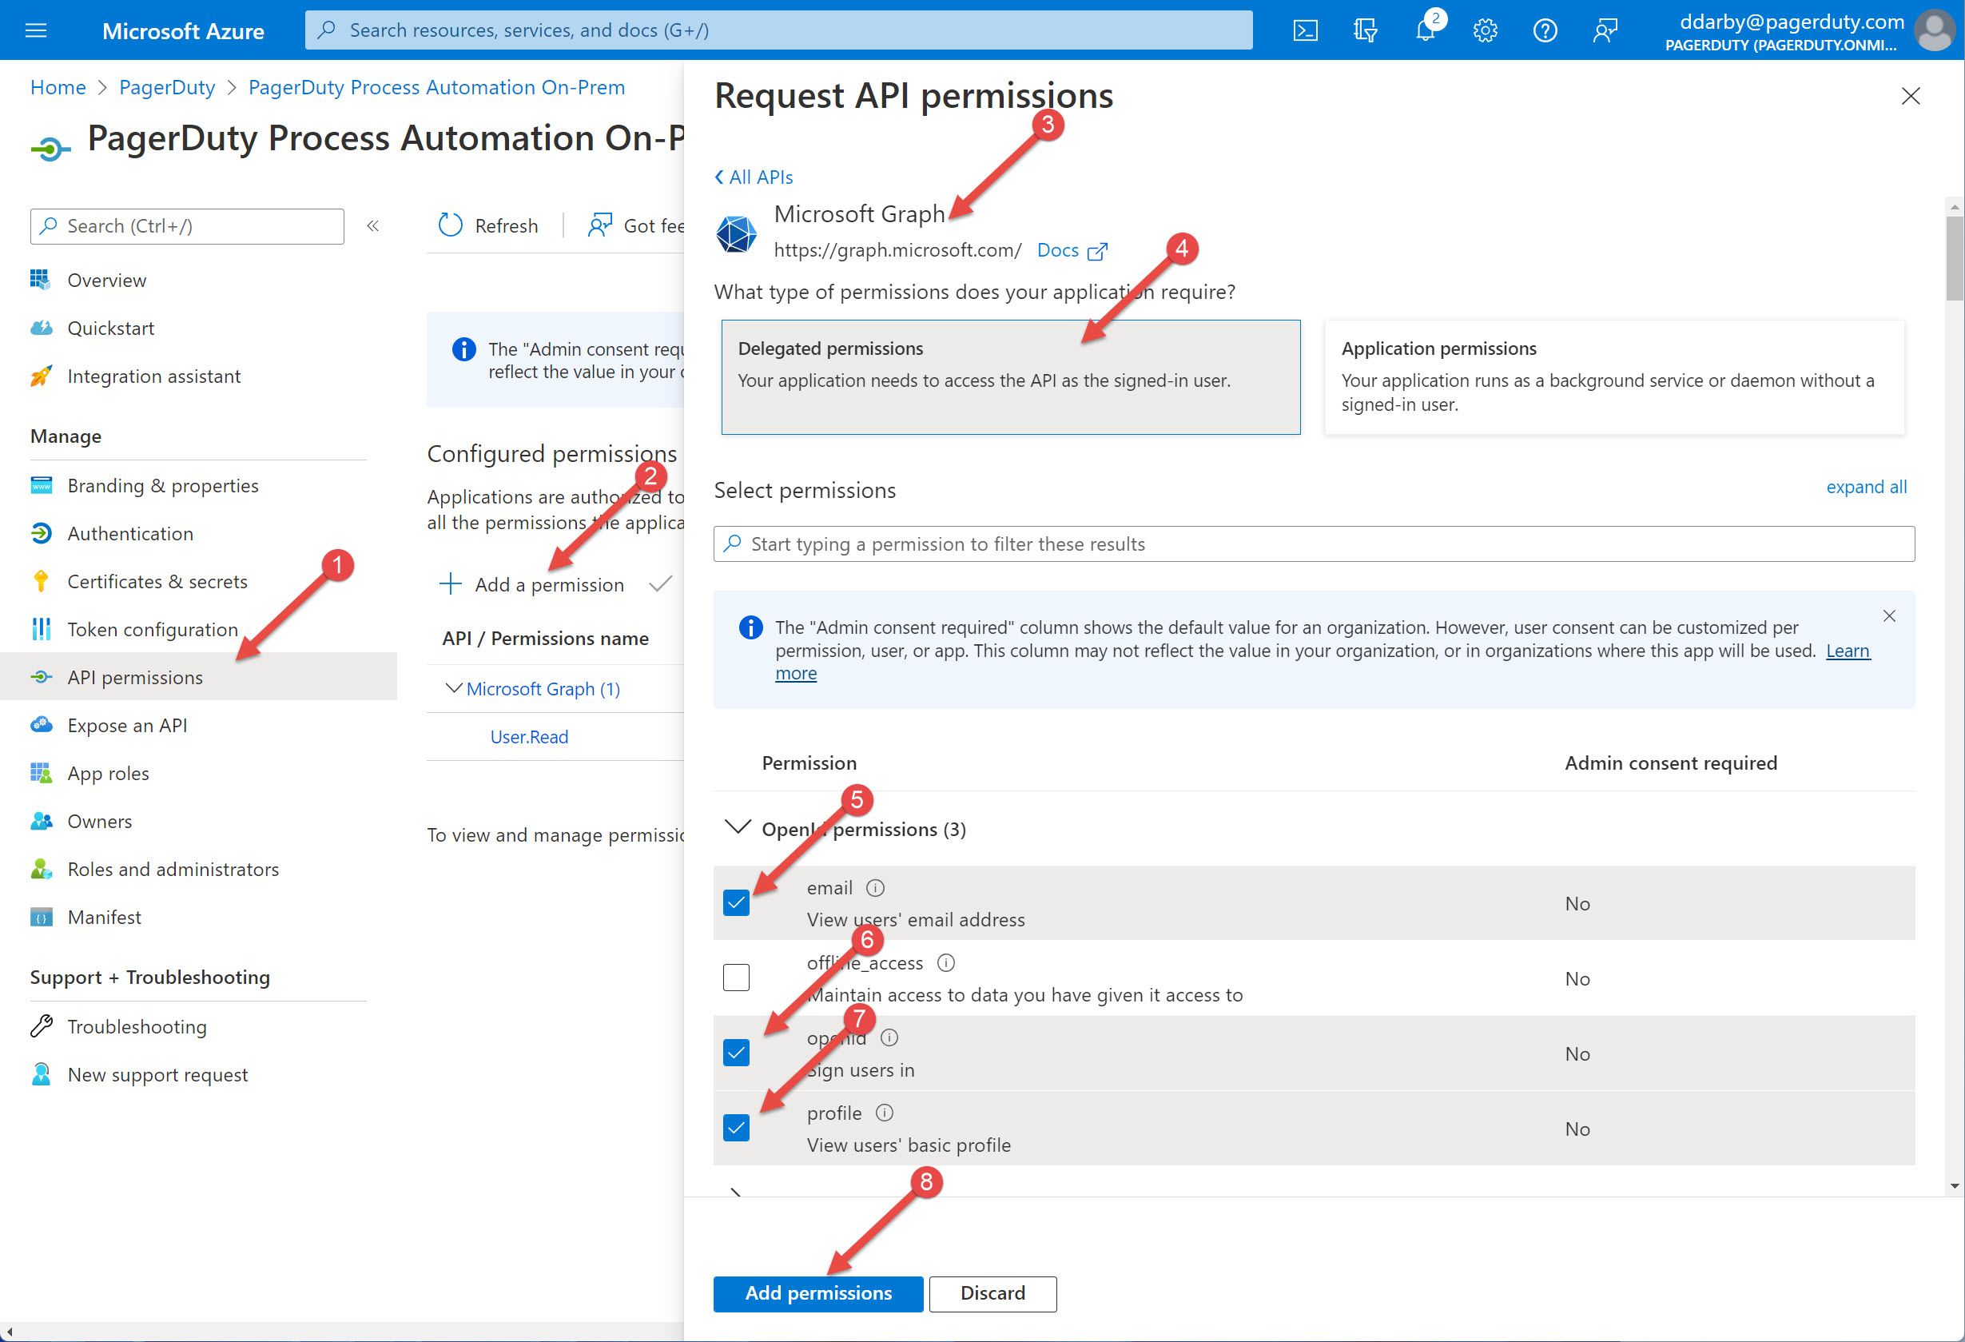The height and width of the screenshot is (1342, 1965).
Task: Open Authentication menu item
Action: [x=130, y=534]
